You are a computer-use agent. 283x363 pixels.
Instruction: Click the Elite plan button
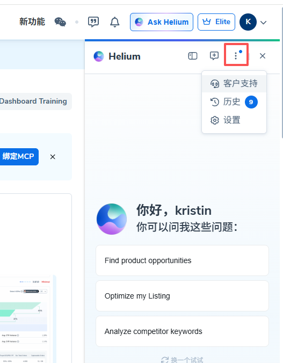[216, 22]
